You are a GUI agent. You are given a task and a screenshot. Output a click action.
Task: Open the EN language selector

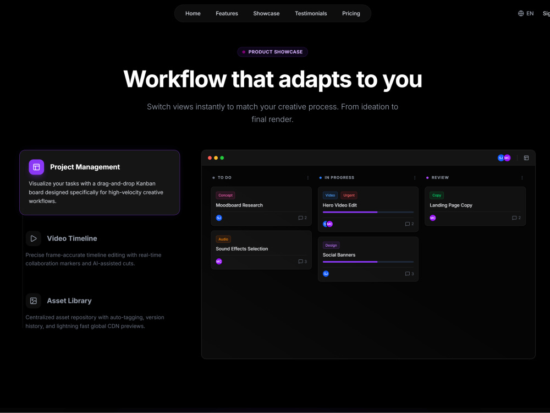point(530,13)
